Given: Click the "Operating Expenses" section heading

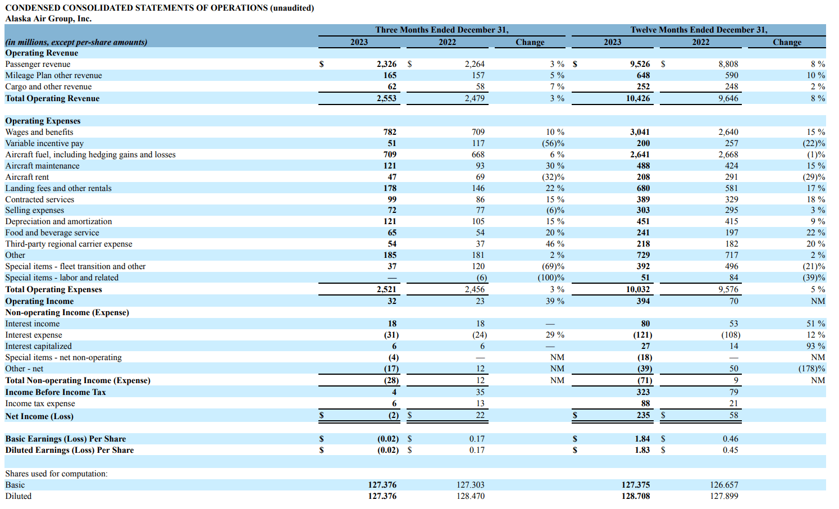Looking at the screenshot, I should point(43,121).
